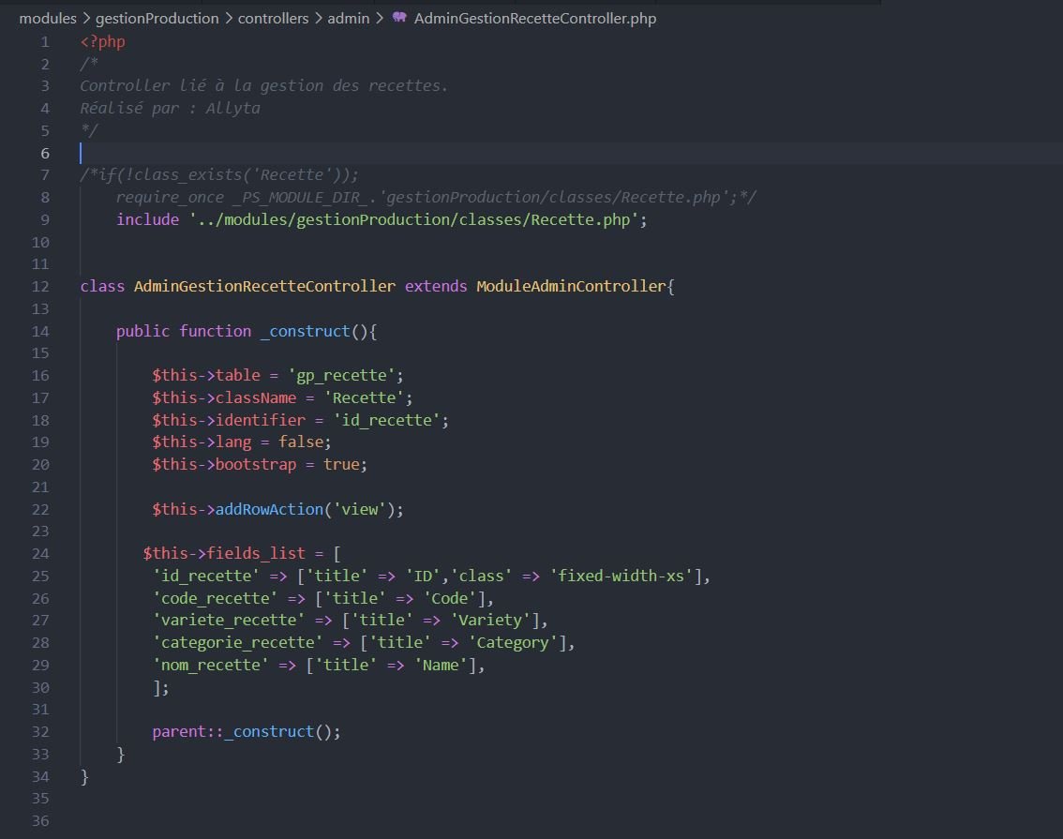Click the PHP elephant file icon in breadcrumb

399,18
